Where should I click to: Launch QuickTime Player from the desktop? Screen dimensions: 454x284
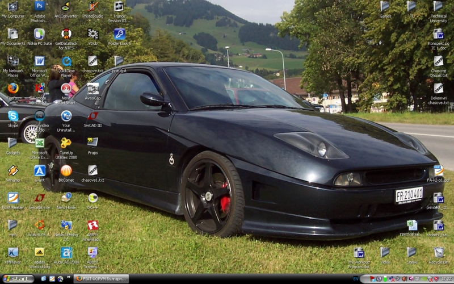pos(66,61)
